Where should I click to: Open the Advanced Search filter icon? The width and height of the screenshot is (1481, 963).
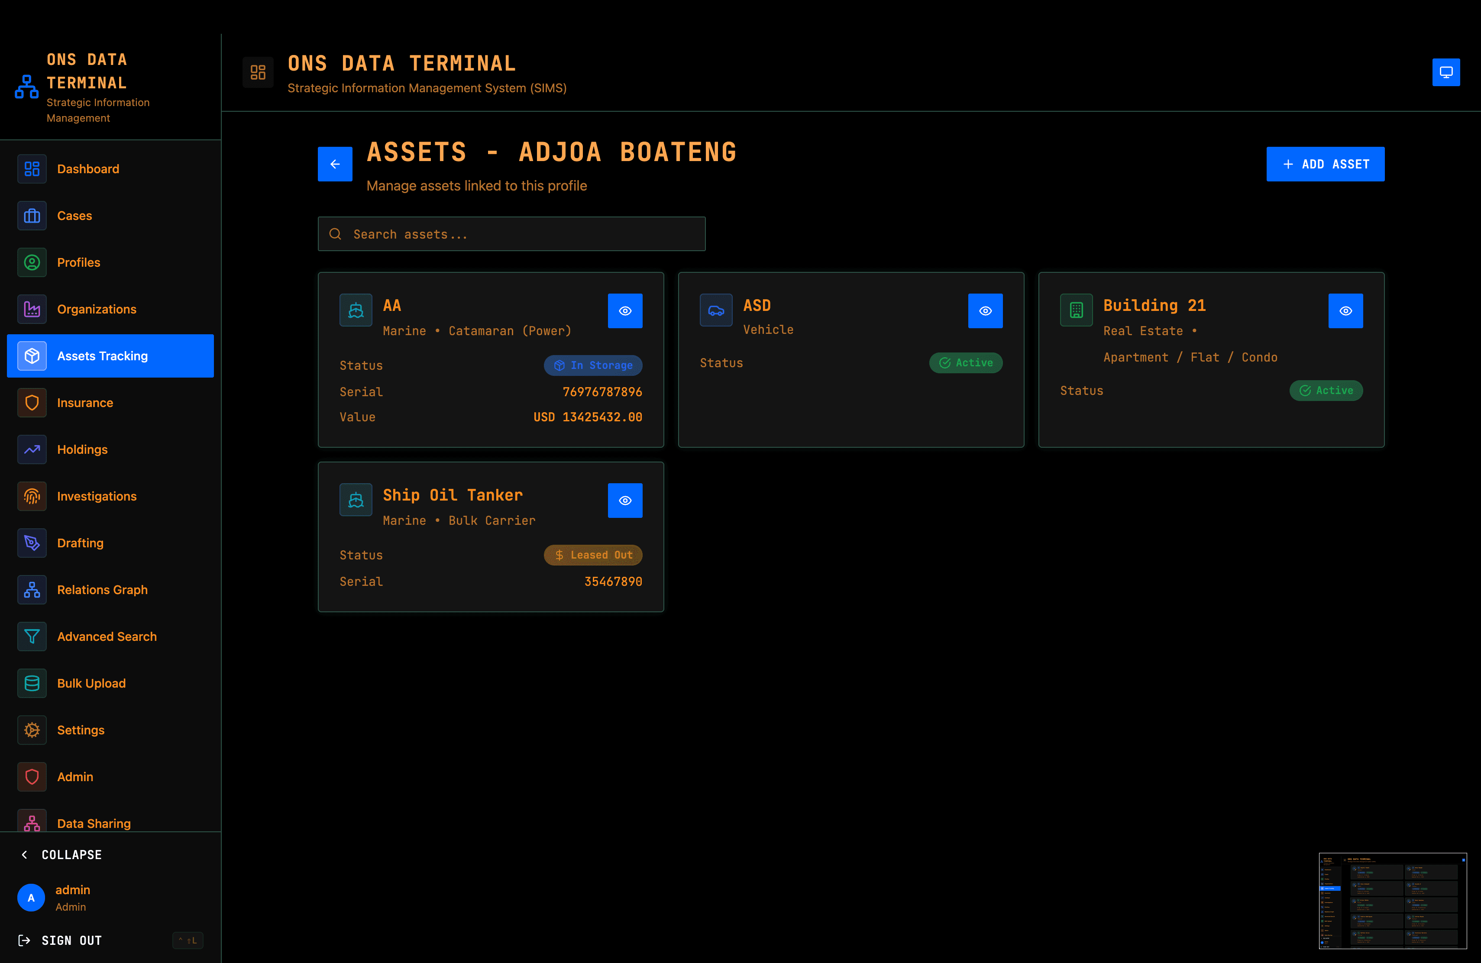click(x=32, y=637)
